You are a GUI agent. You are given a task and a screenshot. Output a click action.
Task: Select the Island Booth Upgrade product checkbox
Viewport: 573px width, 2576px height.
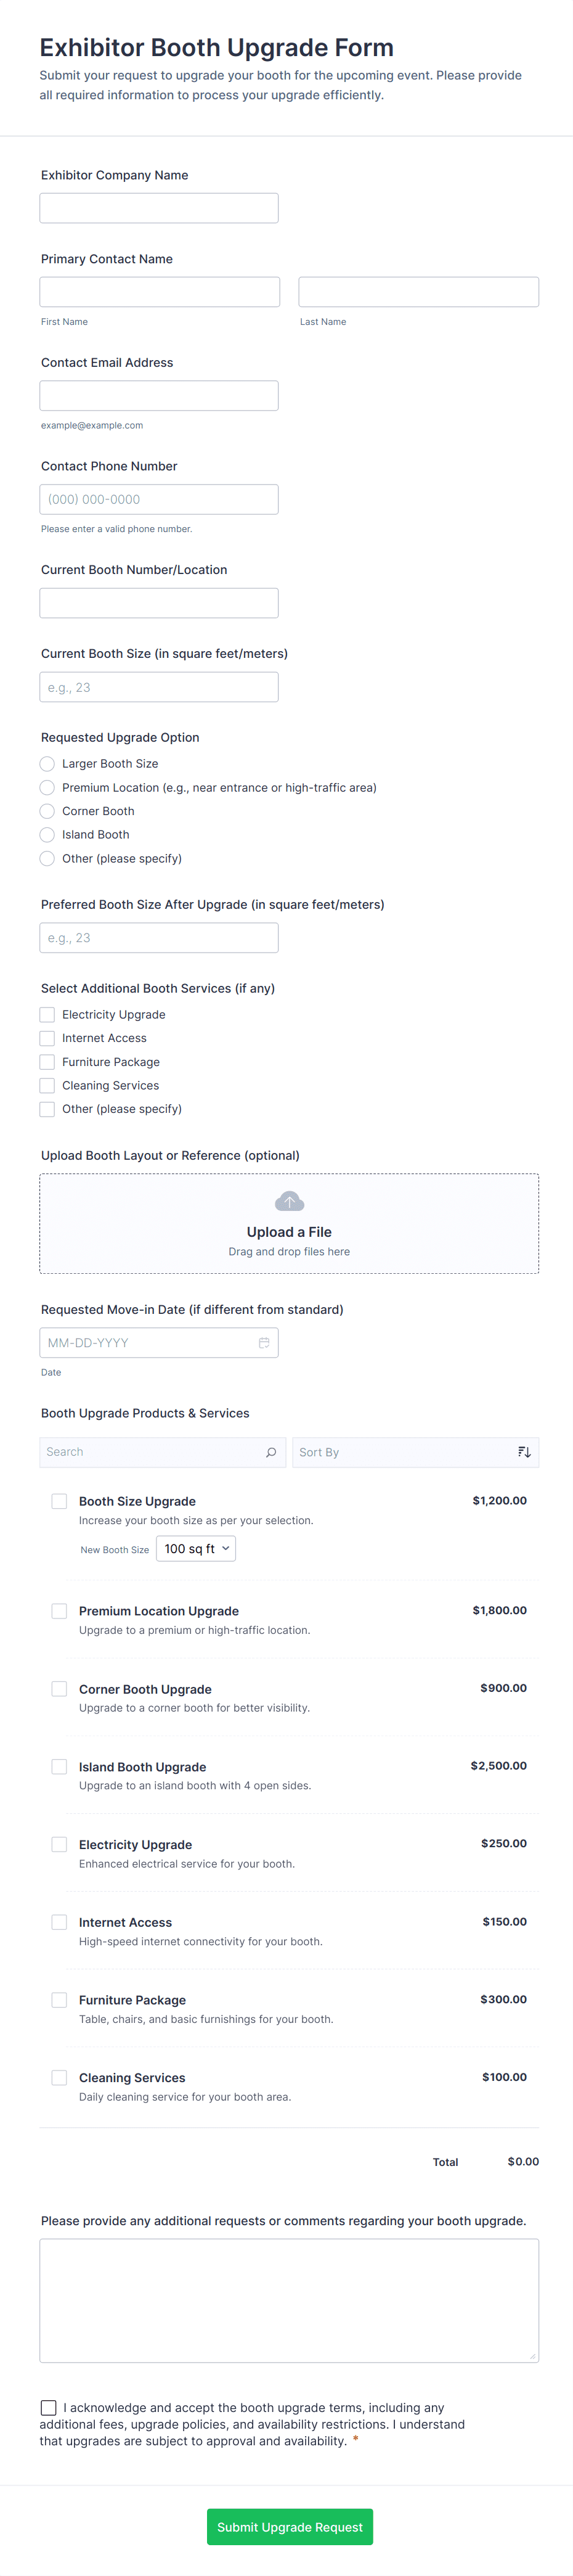pyautogui.click(x=59, y=1767)
